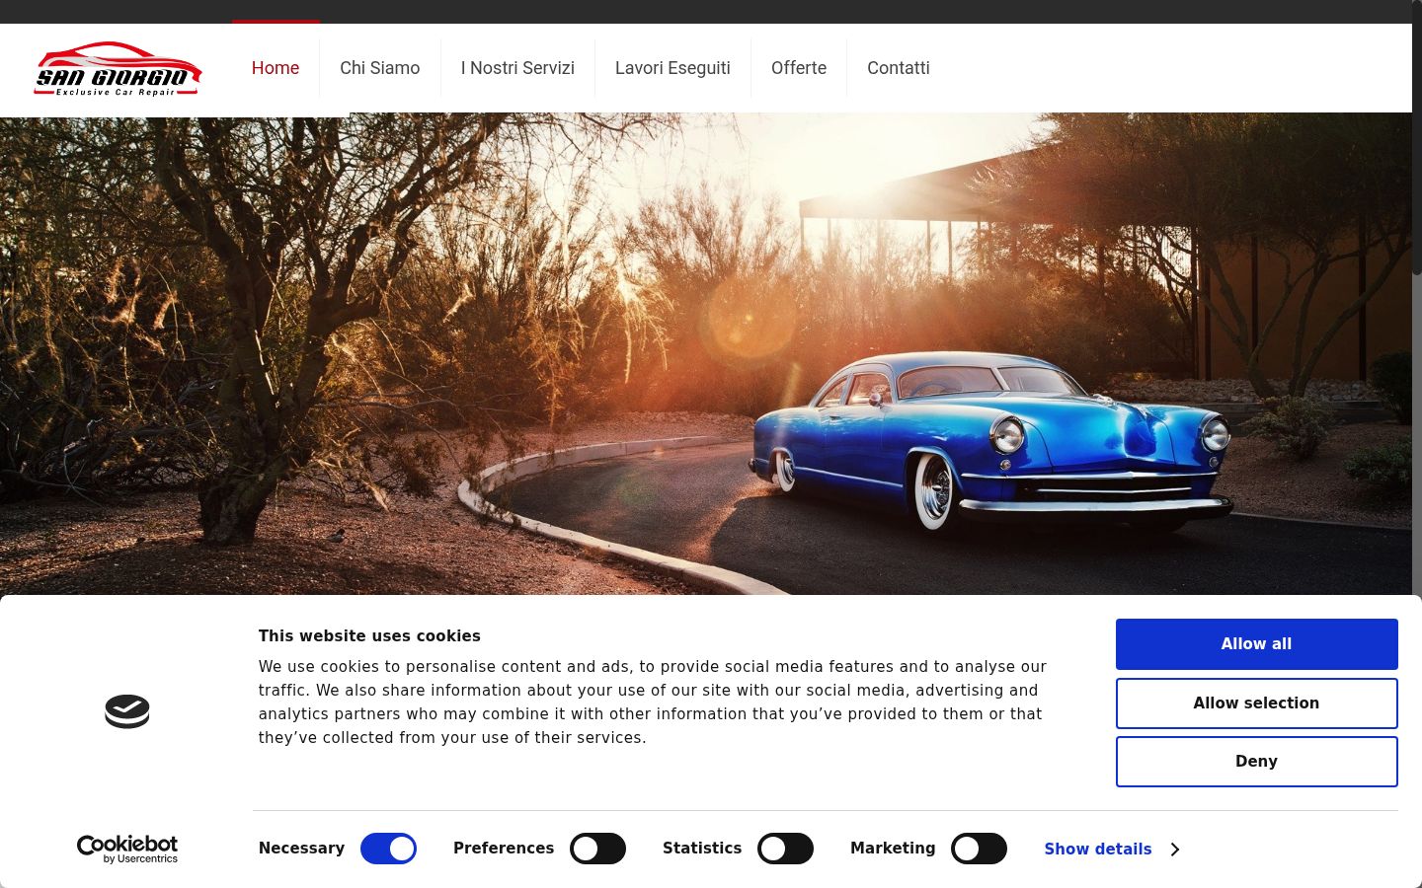Image resolution: width=1422 pixels, height=888 pixels.
Task: Enable the Preferences cookies switch
Action: [x=597, y=849]
